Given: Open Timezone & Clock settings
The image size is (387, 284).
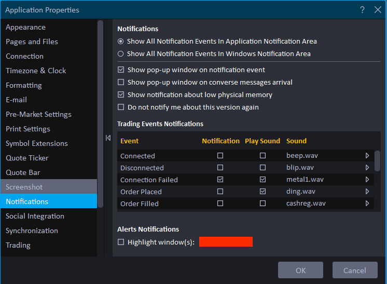Looking at the screenshot, I should [x=49, y=71].
